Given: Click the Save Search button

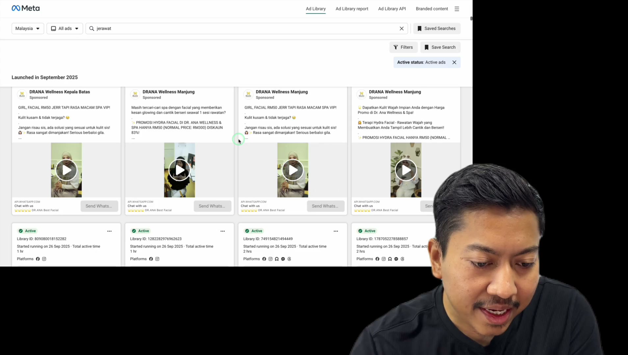Looking at the screenshot, I should click(440, 47).
